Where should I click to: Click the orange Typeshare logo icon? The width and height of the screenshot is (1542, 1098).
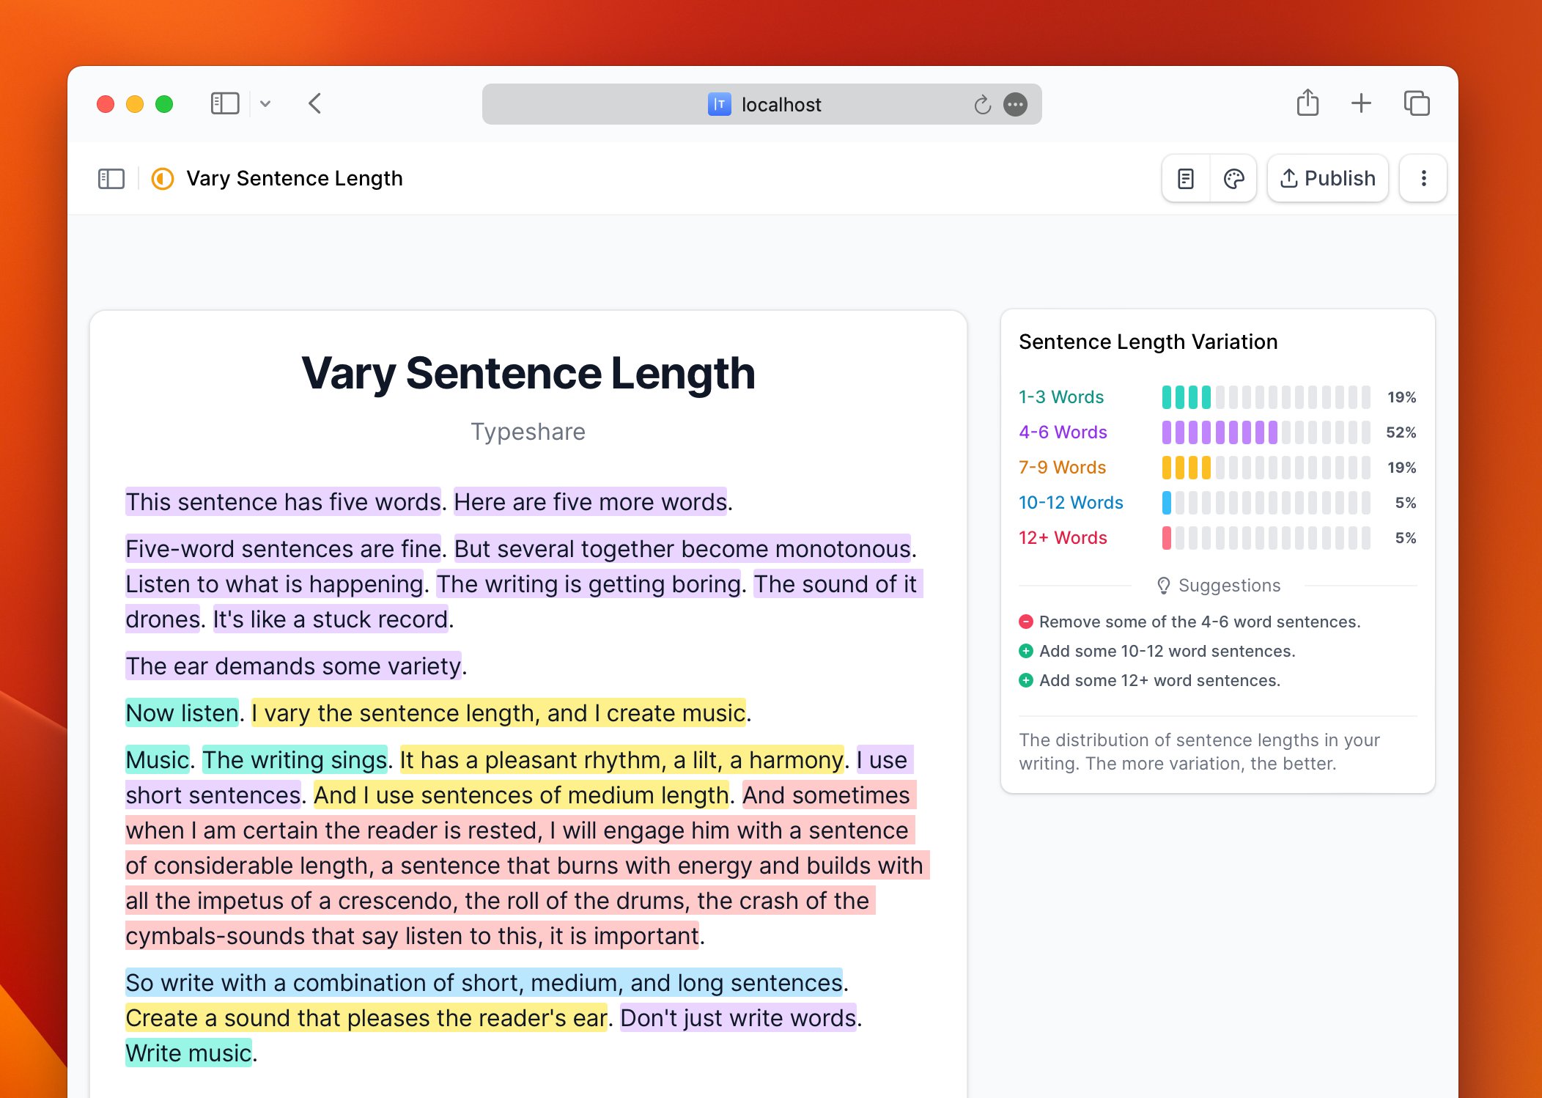pyautogui.click(x=161, y=178)
